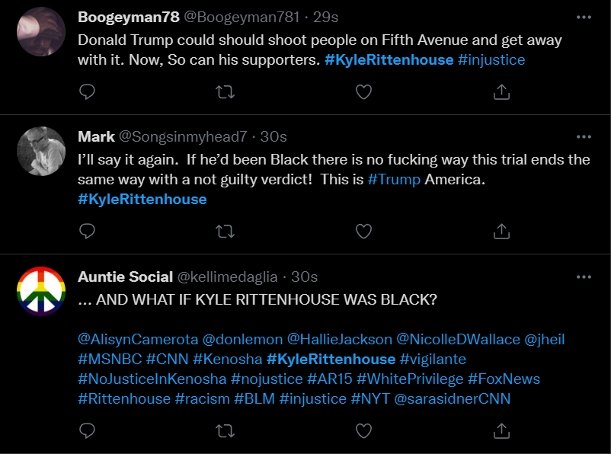Open more options on Boogeyman78's tweet
The image size is (611, 454).
[584, 17]
